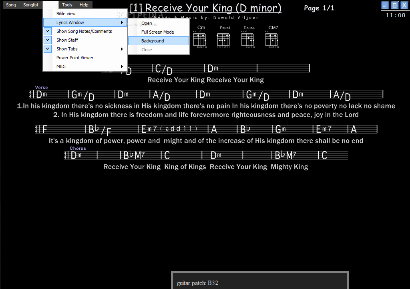Expand the Lyrics Window submenu arrow
Screen dimensions: 410x289
(122, 22)
